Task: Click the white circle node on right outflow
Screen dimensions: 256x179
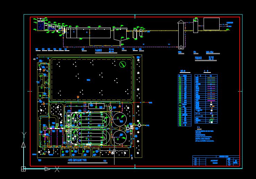Action: [139, 125]
